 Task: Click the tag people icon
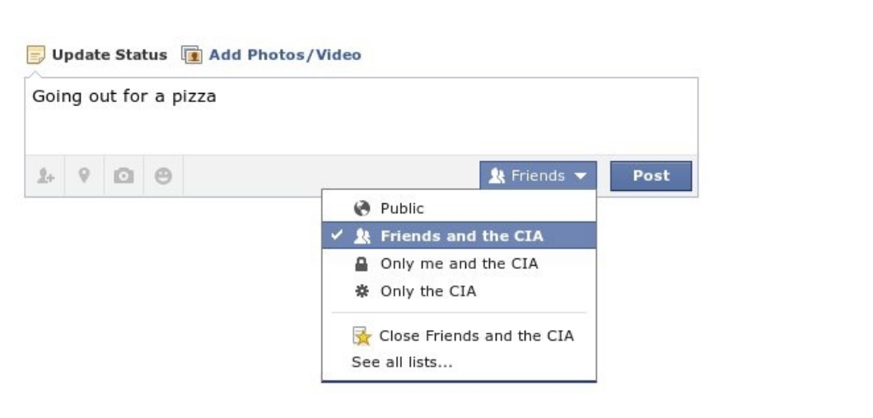pyautogui.click(x=44, y=176)
